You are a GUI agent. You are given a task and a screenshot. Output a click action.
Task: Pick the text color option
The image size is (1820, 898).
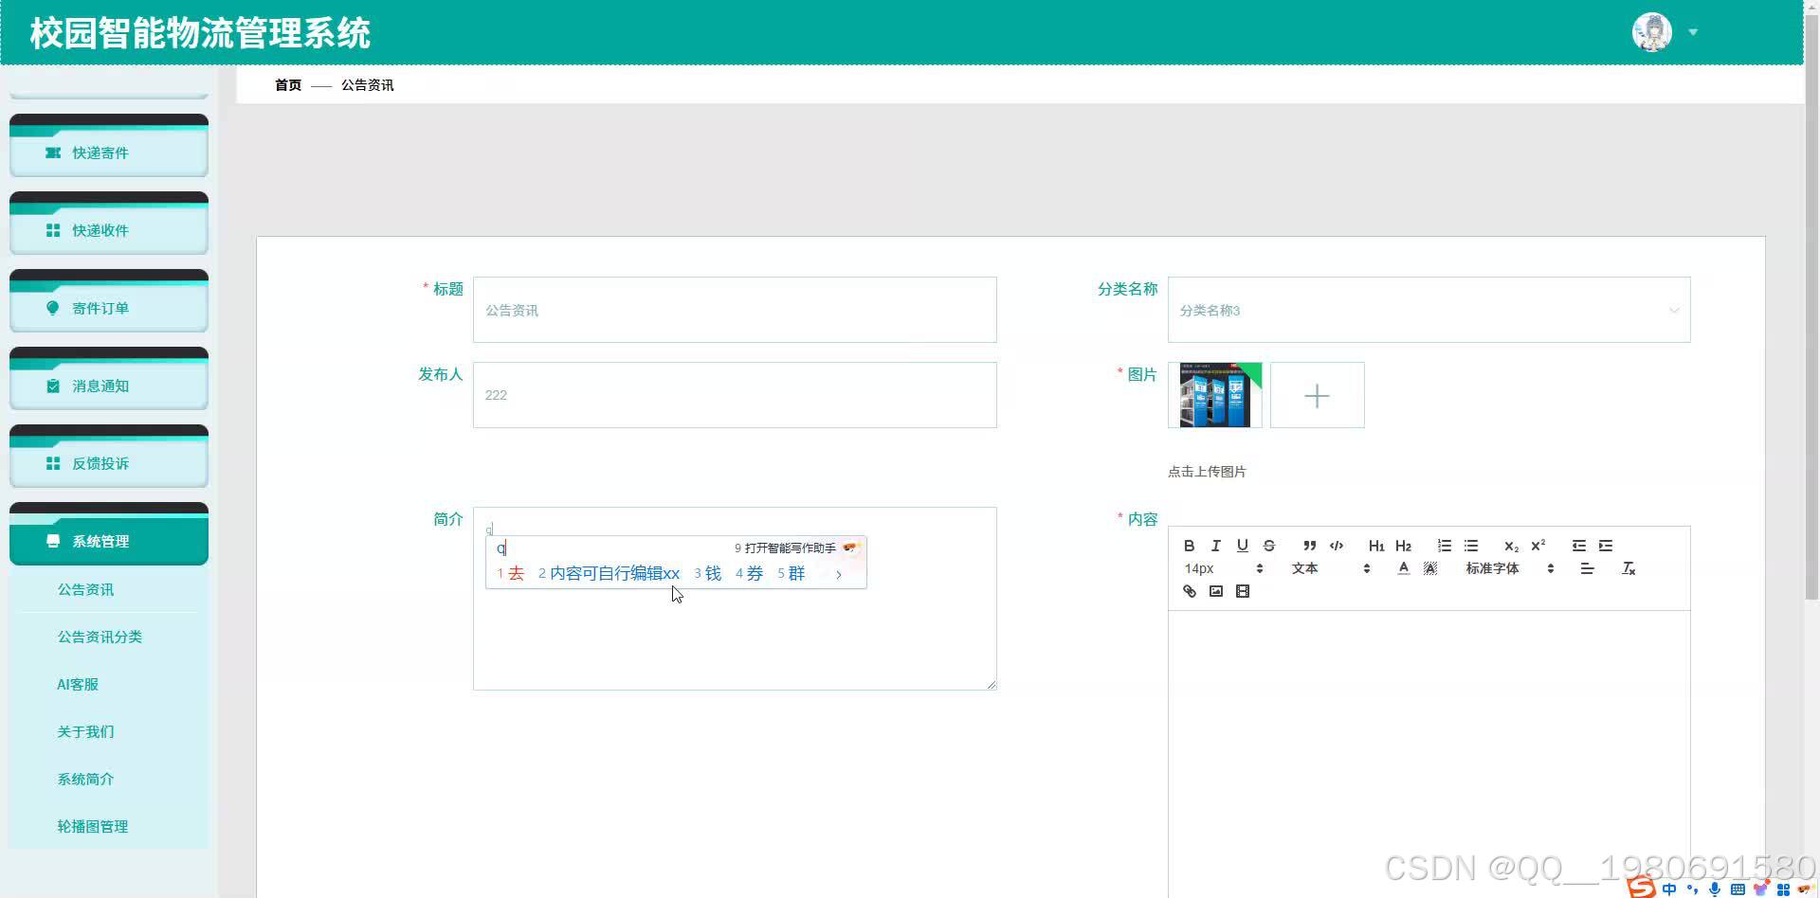[1403, 568]
